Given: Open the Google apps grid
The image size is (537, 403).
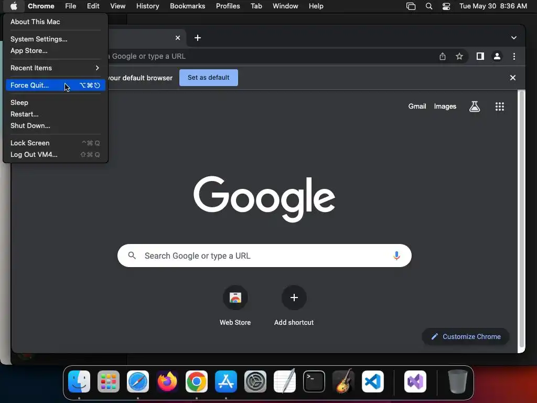Looking at the screenshot, I should point(500,107).
